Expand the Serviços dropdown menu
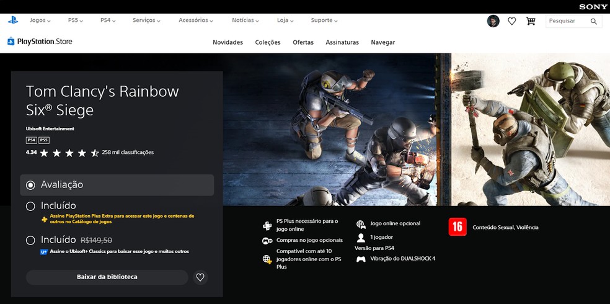This screenshot has height=304, width=610. point(146,20)
